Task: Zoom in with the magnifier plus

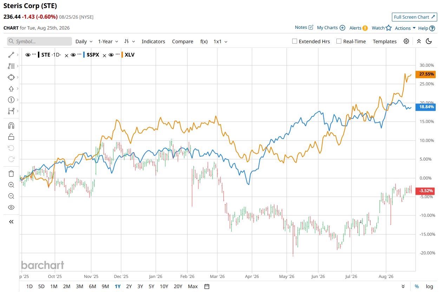Action: [11, 185]
